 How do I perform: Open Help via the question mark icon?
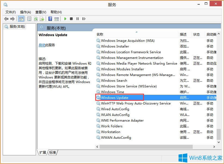tap(50, 18)
